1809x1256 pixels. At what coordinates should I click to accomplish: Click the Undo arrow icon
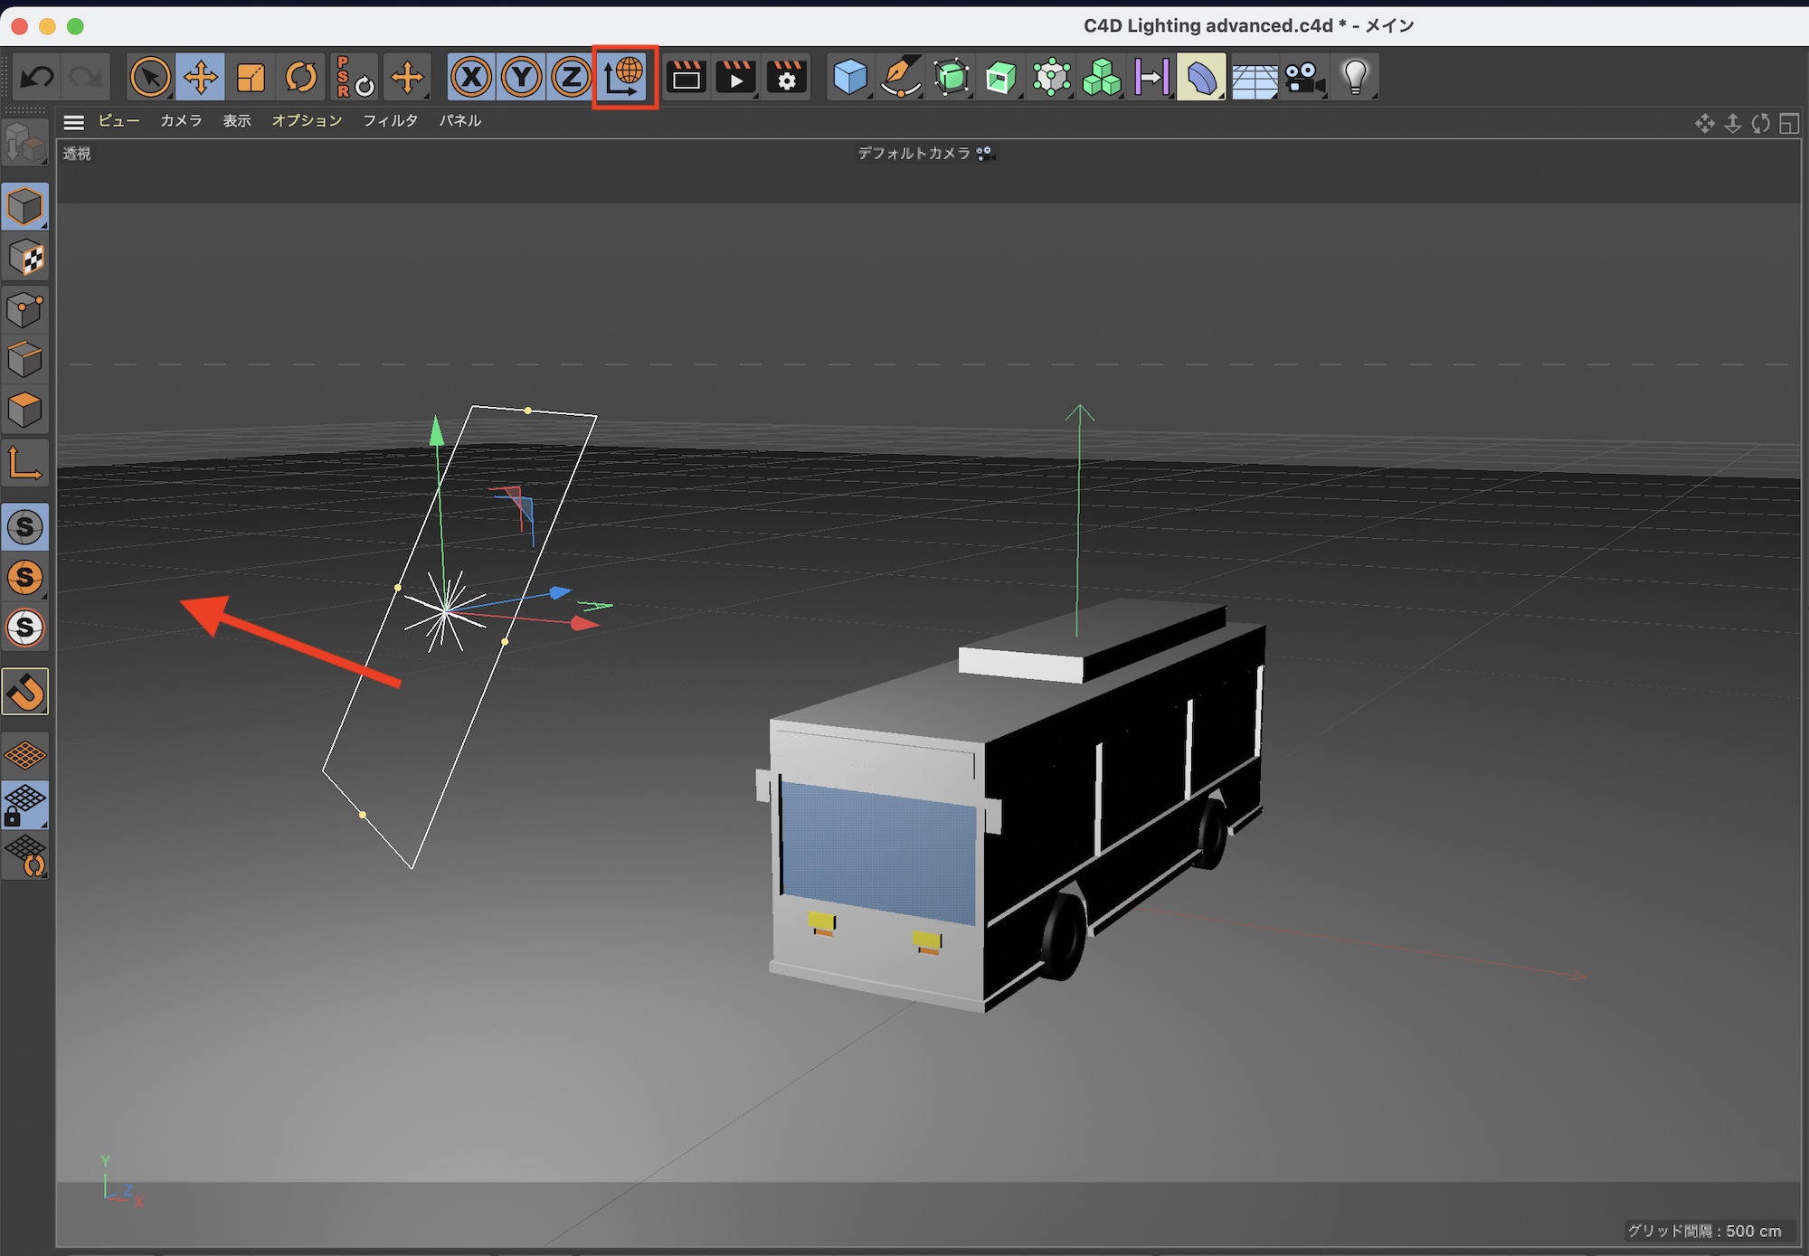point(37,78)
